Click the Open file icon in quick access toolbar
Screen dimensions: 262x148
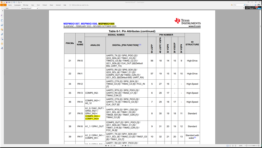click(4, 2)
